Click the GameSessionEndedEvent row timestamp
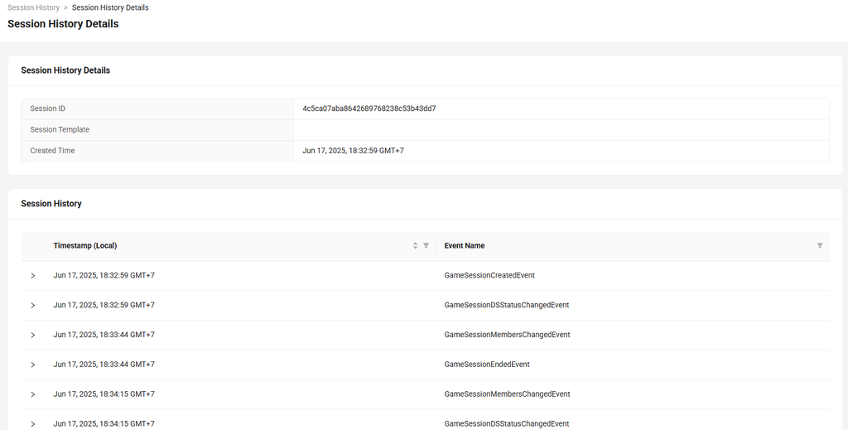The height and width of the screenshot is (430, 848). pos(104,365)
